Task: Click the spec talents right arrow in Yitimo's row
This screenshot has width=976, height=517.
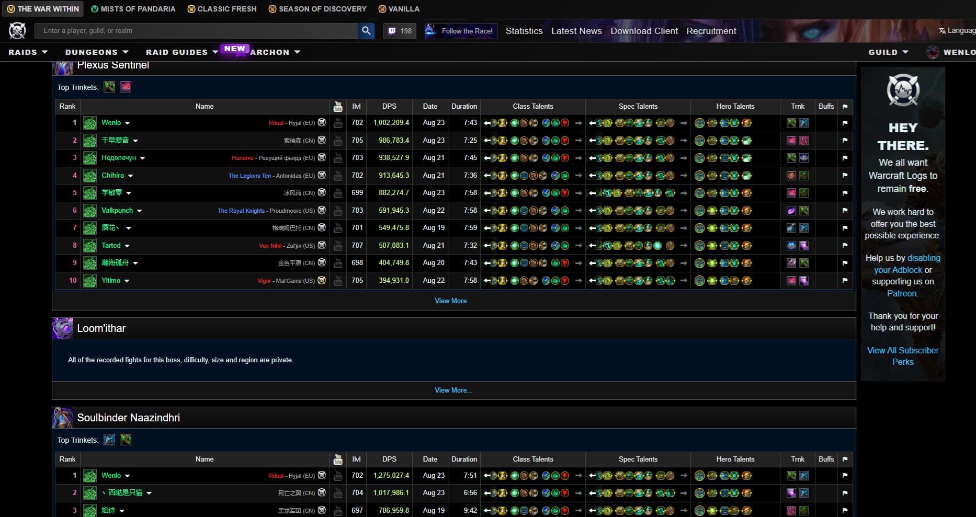Action: [684, 281]
